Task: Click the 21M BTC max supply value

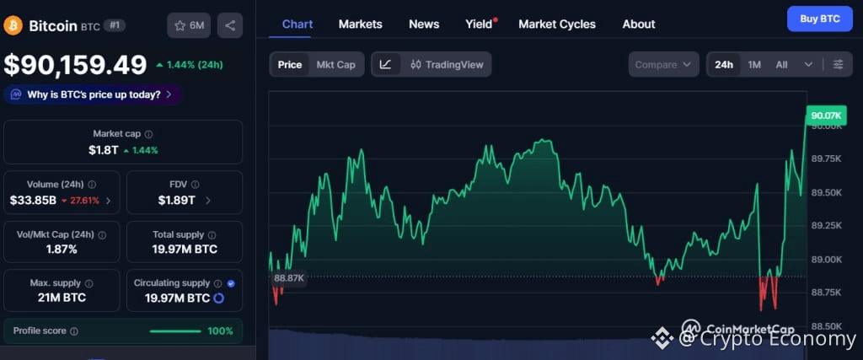Action: (x=62, y=298)
